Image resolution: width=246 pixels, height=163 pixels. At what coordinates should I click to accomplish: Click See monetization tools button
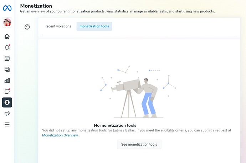[x=139, y=145]
